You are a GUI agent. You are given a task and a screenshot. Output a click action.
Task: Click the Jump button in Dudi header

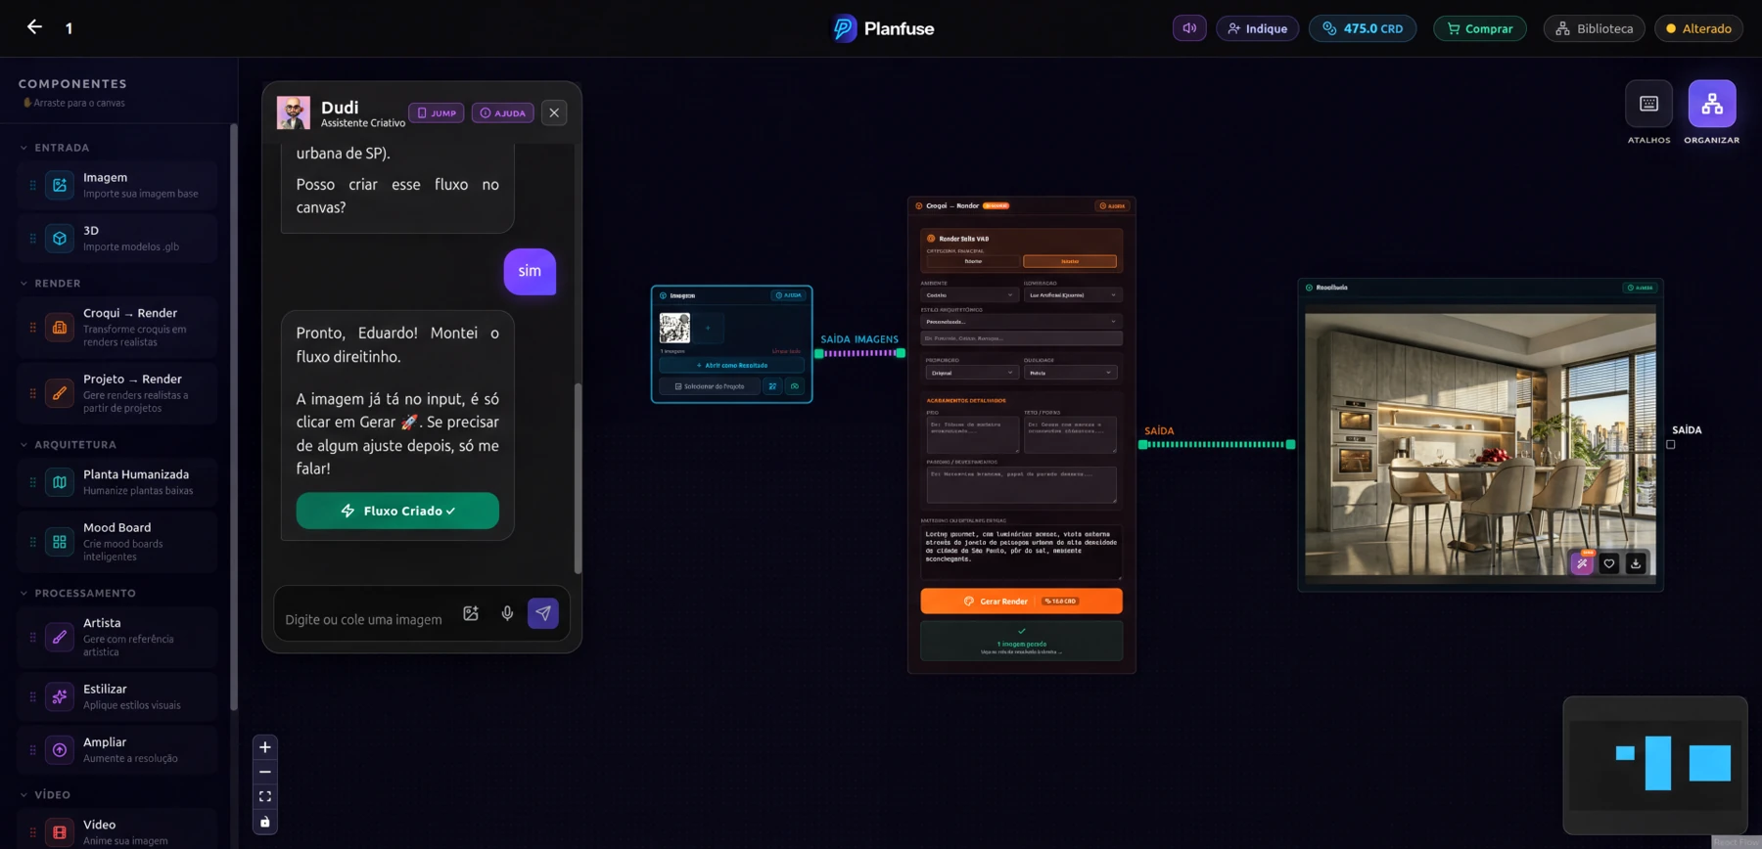coord(437,112)
